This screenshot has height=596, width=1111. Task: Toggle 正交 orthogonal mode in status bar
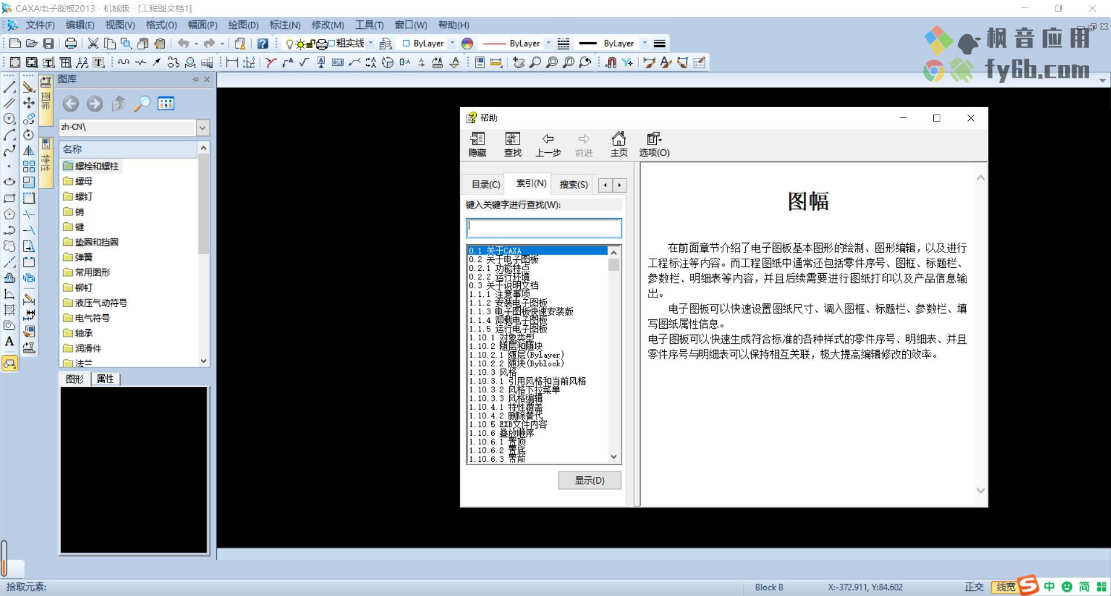coord(974,587)
